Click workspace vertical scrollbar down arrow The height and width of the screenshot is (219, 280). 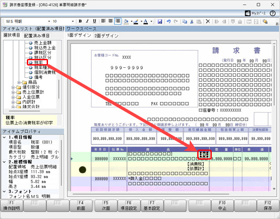274,189
